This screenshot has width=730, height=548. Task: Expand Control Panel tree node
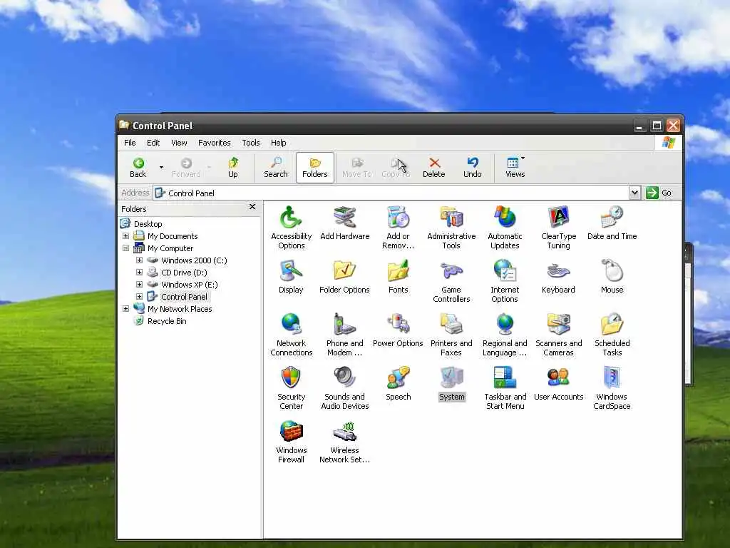click(x=139, y=296)
